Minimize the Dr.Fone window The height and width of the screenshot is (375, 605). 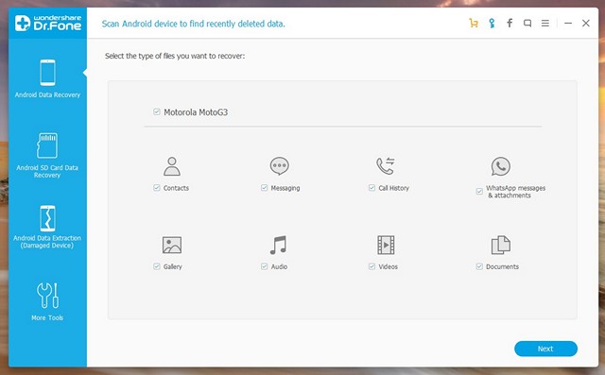(567, 23)
